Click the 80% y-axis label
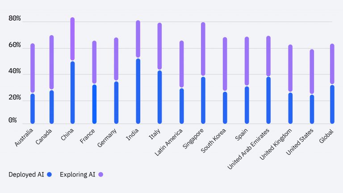 pyautogui.click(x=15, y=18)
